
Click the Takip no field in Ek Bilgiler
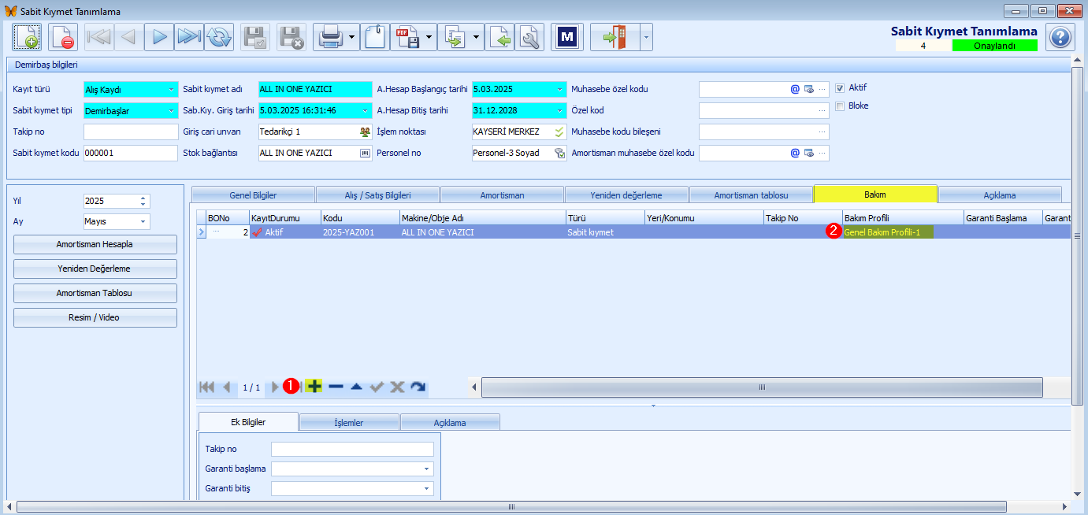[x=352, y=449]
